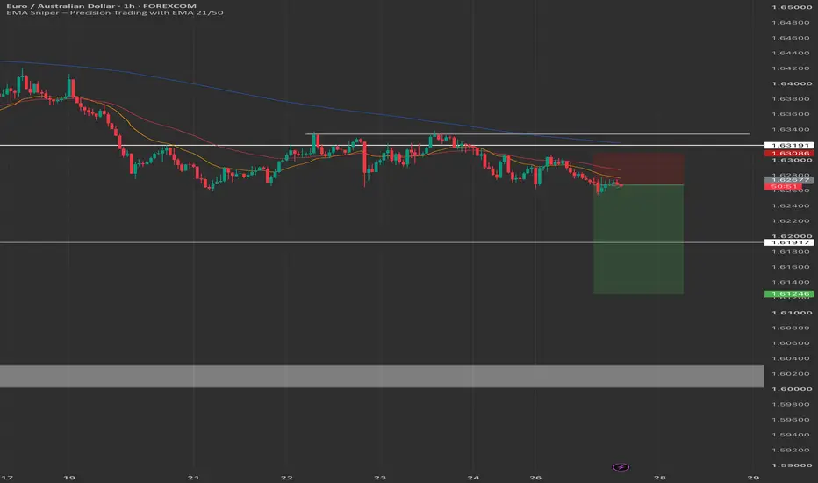Select the horizontal line at 1.63191
Screen dimensions: 818x483
(382, 145)
